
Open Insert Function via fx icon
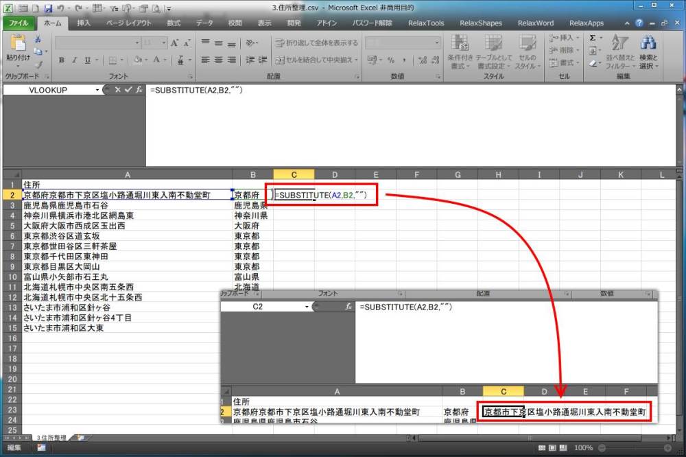point(139,90)
